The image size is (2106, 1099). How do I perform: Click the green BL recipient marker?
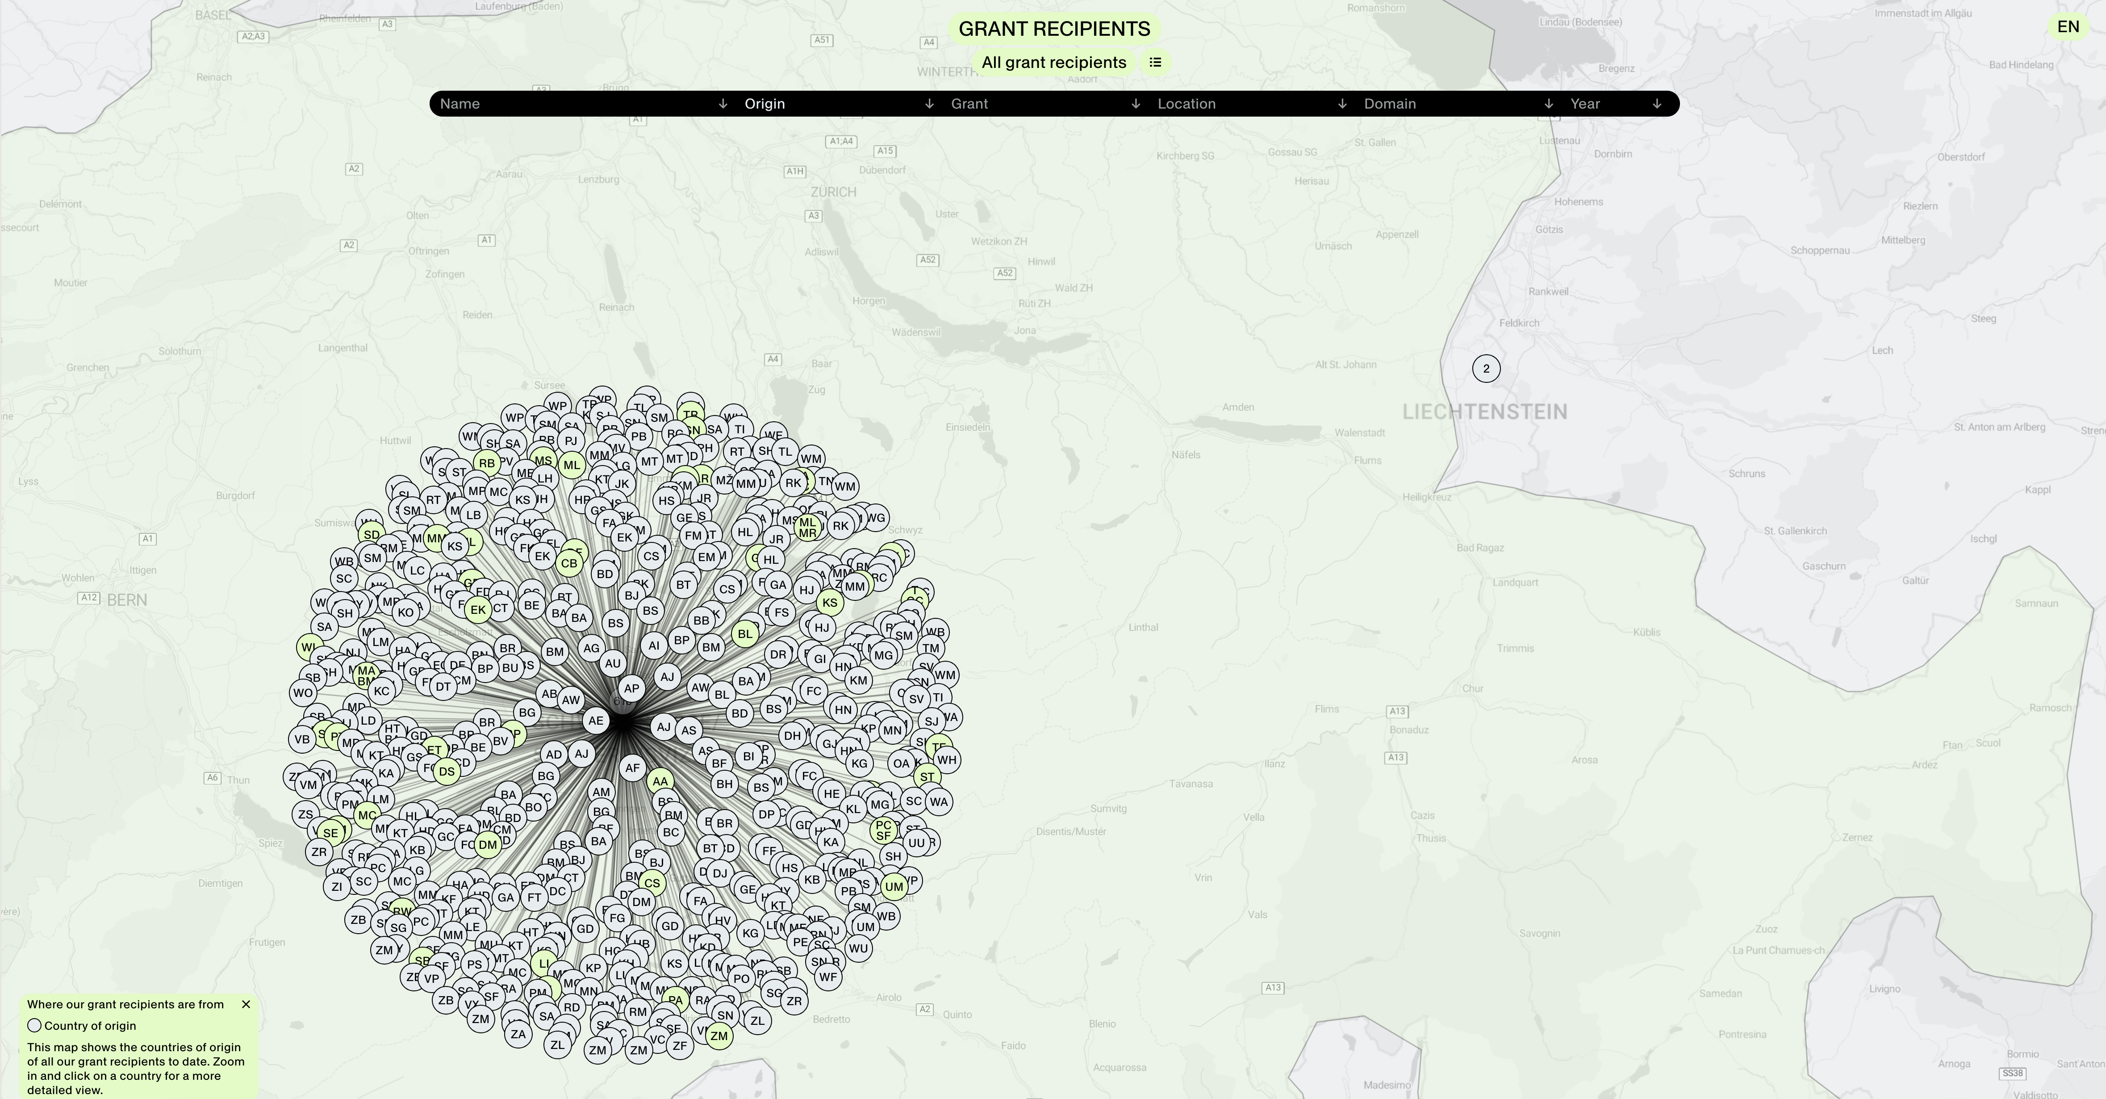click(744, 634)
